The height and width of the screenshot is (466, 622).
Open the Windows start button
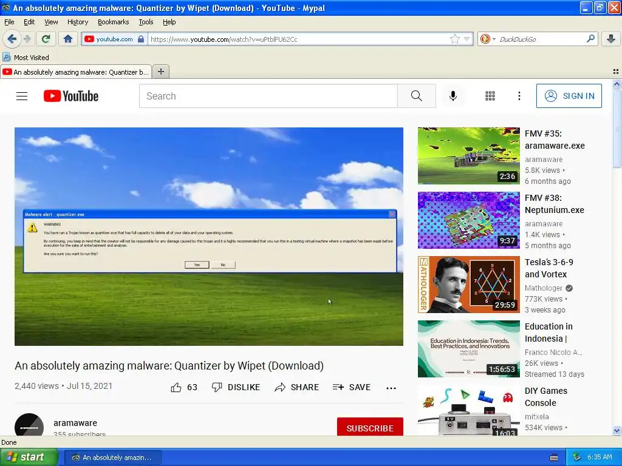(x=29, y=457)
